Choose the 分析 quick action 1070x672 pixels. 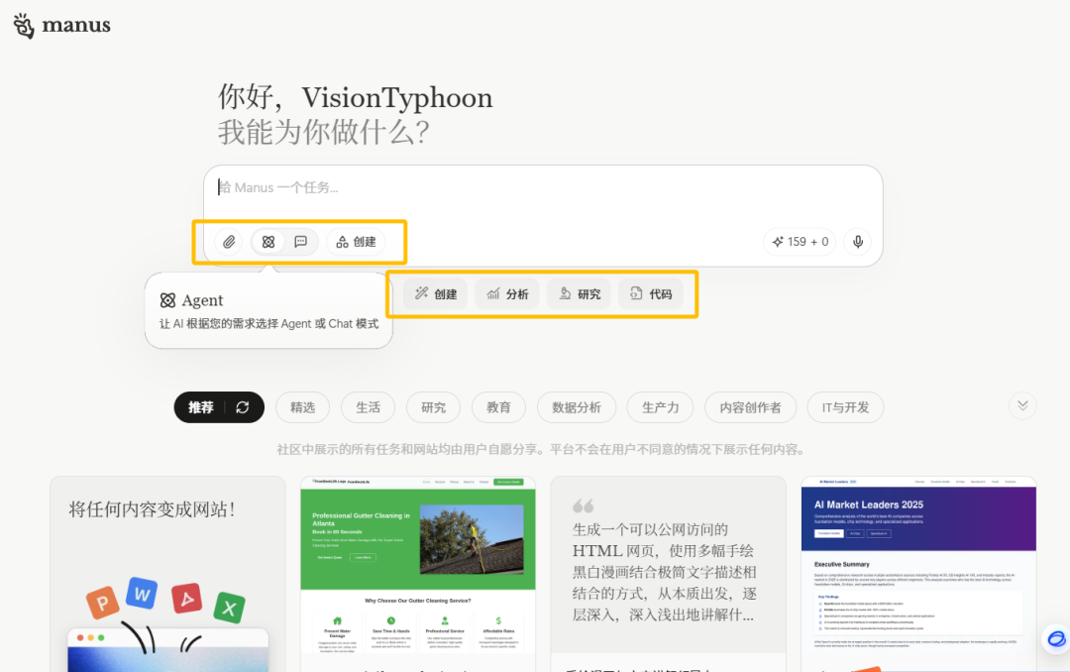coord(507,294)
